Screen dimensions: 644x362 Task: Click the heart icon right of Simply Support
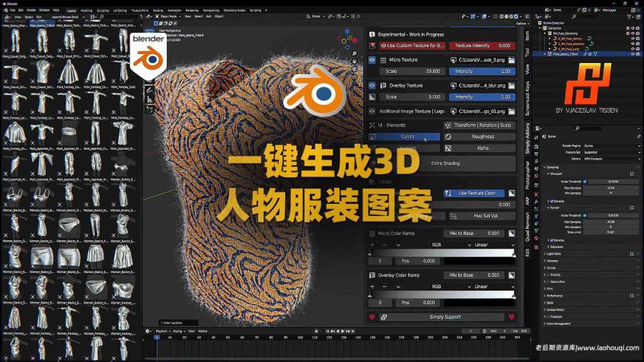tap(512, 317)
